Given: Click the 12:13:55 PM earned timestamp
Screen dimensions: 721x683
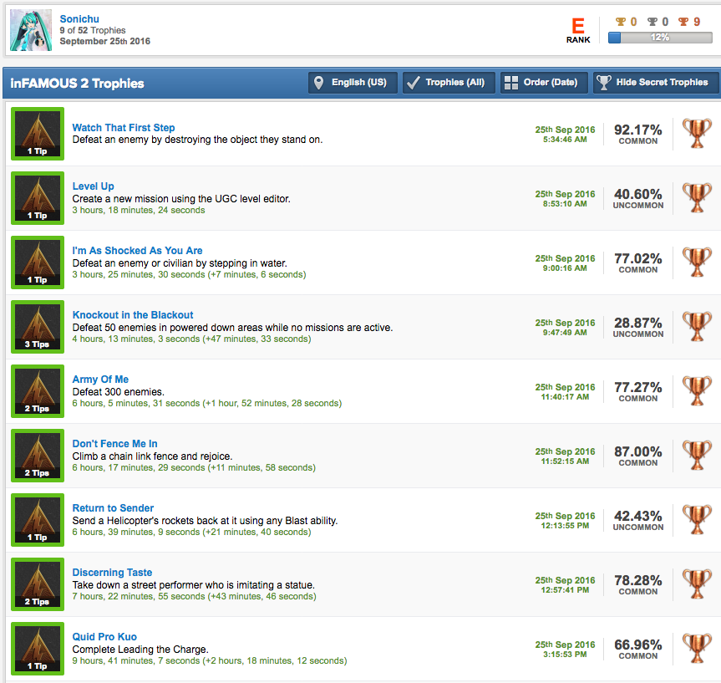Looking at the screenshot, I should (565, 526).
